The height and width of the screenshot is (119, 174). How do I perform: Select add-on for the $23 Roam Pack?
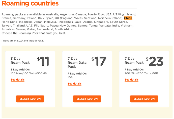click(144, 99)
